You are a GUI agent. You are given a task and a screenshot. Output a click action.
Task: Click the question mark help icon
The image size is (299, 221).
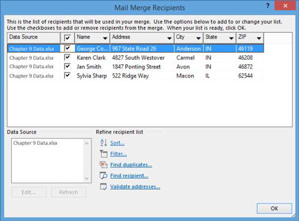(268, 6)
